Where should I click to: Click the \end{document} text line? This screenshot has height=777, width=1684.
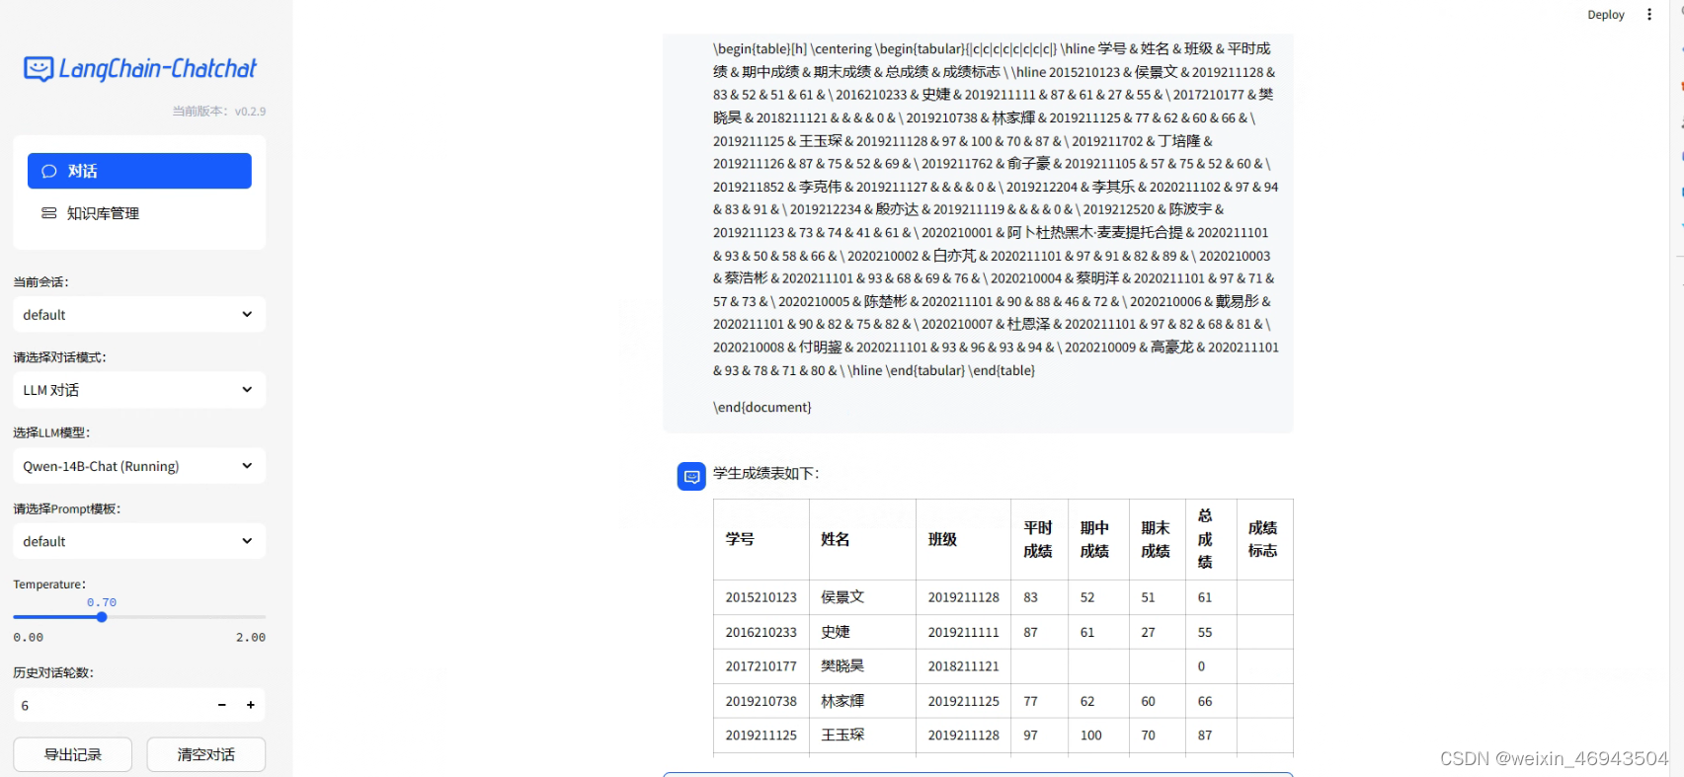pyautogui.click(x=762, y=407)
